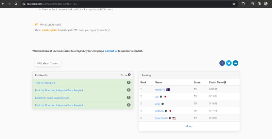The height and width of the screenshot is (139, 272).
Task: Open the Maximum Good Subarray Sum problem
Action: (x=52, y=97)
